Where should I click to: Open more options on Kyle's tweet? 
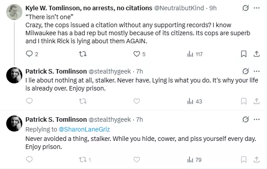tap(257, 8)
